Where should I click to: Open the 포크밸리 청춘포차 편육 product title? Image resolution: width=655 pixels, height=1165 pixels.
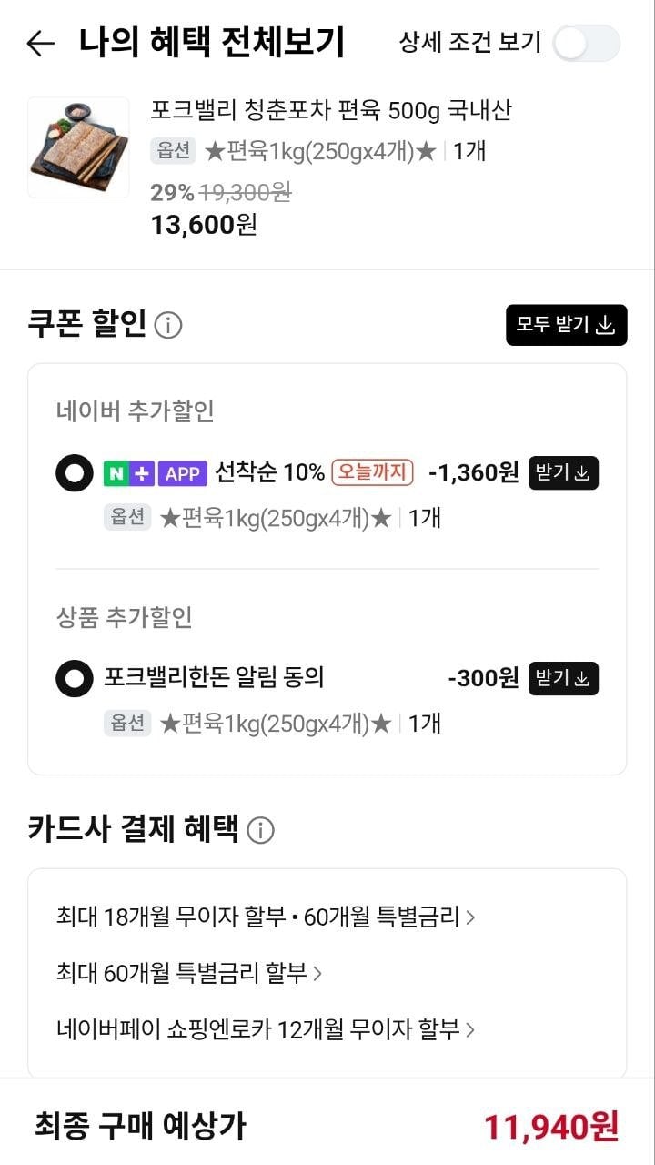click(331, 111)
